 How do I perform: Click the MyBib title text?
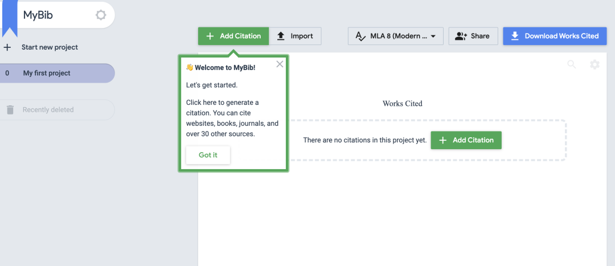click(x=38, y=15)
